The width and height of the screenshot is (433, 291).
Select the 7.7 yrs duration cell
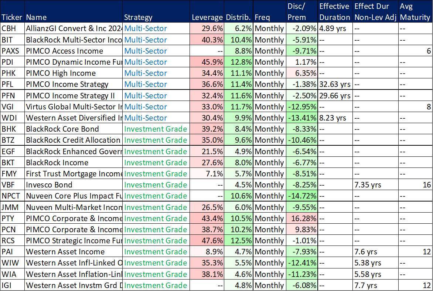[x=375, y=285]
